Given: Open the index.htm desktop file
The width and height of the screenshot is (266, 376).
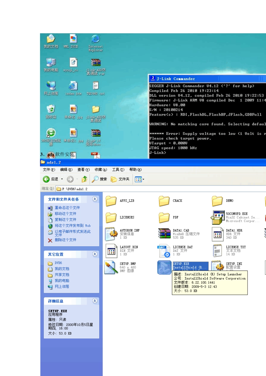Looking at the screenshot, I should 73,88.
